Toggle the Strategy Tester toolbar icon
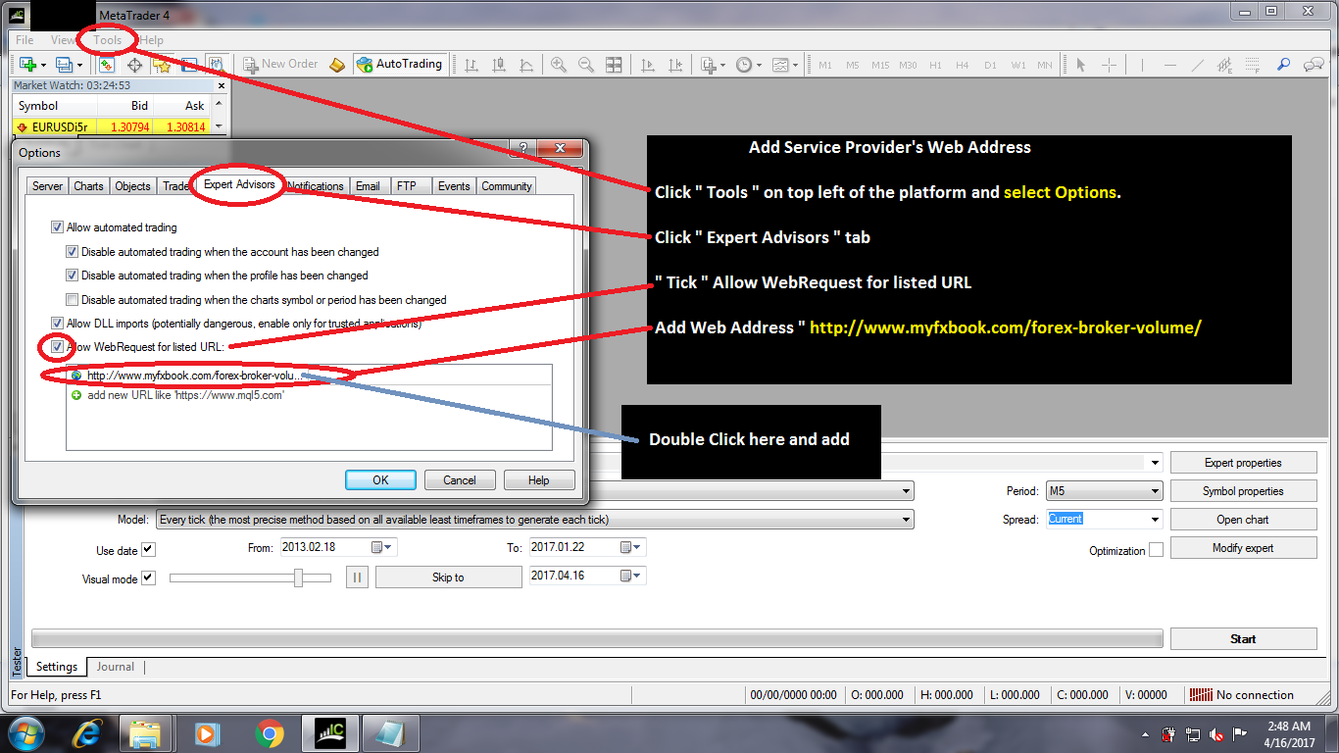Screen dimensions: 1339x753 (215, 65)
